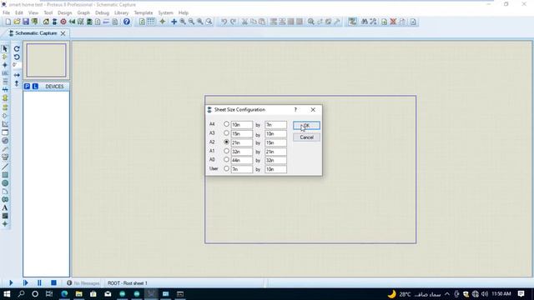The width and height of the screenshot is (534, 300).
Task: Click the Y-Mirror vertical flip icon
Action: pos(17,83)
